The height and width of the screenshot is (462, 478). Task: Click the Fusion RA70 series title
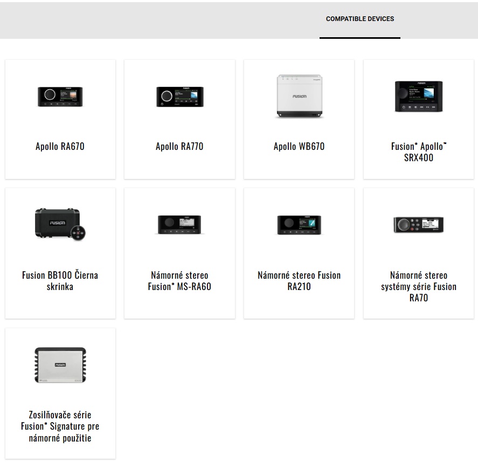point(419,286)
